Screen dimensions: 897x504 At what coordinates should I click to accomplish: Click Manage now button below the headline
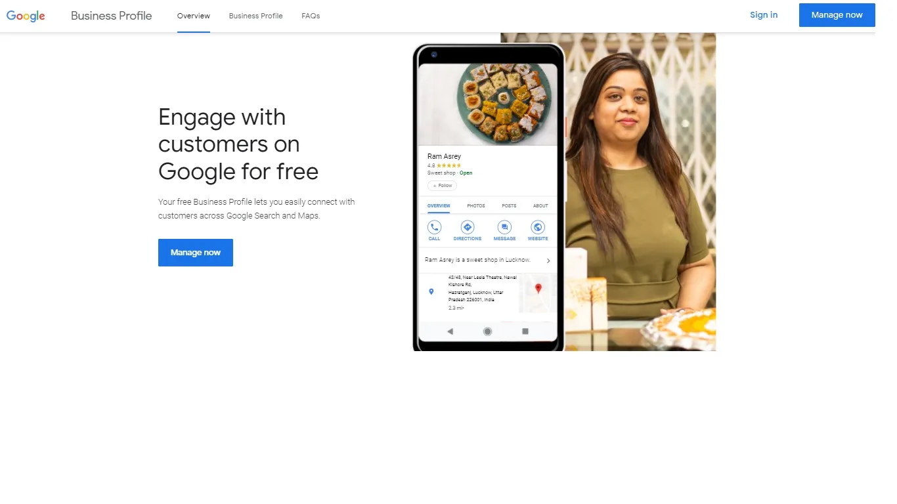tap(196, 253)
